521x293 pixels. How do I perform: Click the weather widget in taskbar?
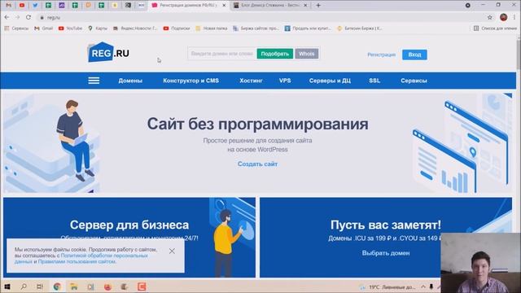point(387,286)
